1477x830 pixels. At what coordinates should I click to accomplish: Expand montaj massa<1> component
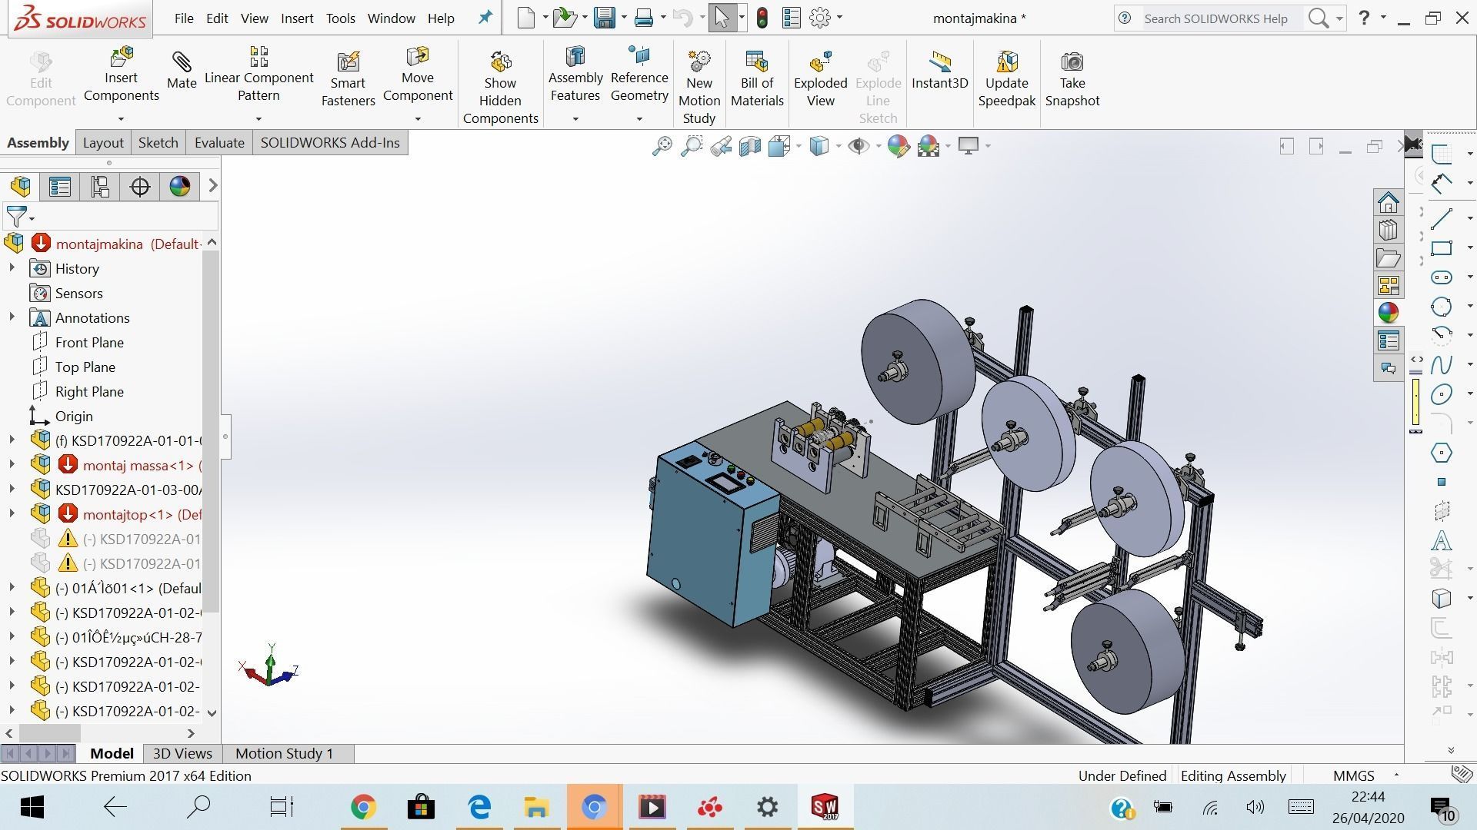tap(12, 465)
